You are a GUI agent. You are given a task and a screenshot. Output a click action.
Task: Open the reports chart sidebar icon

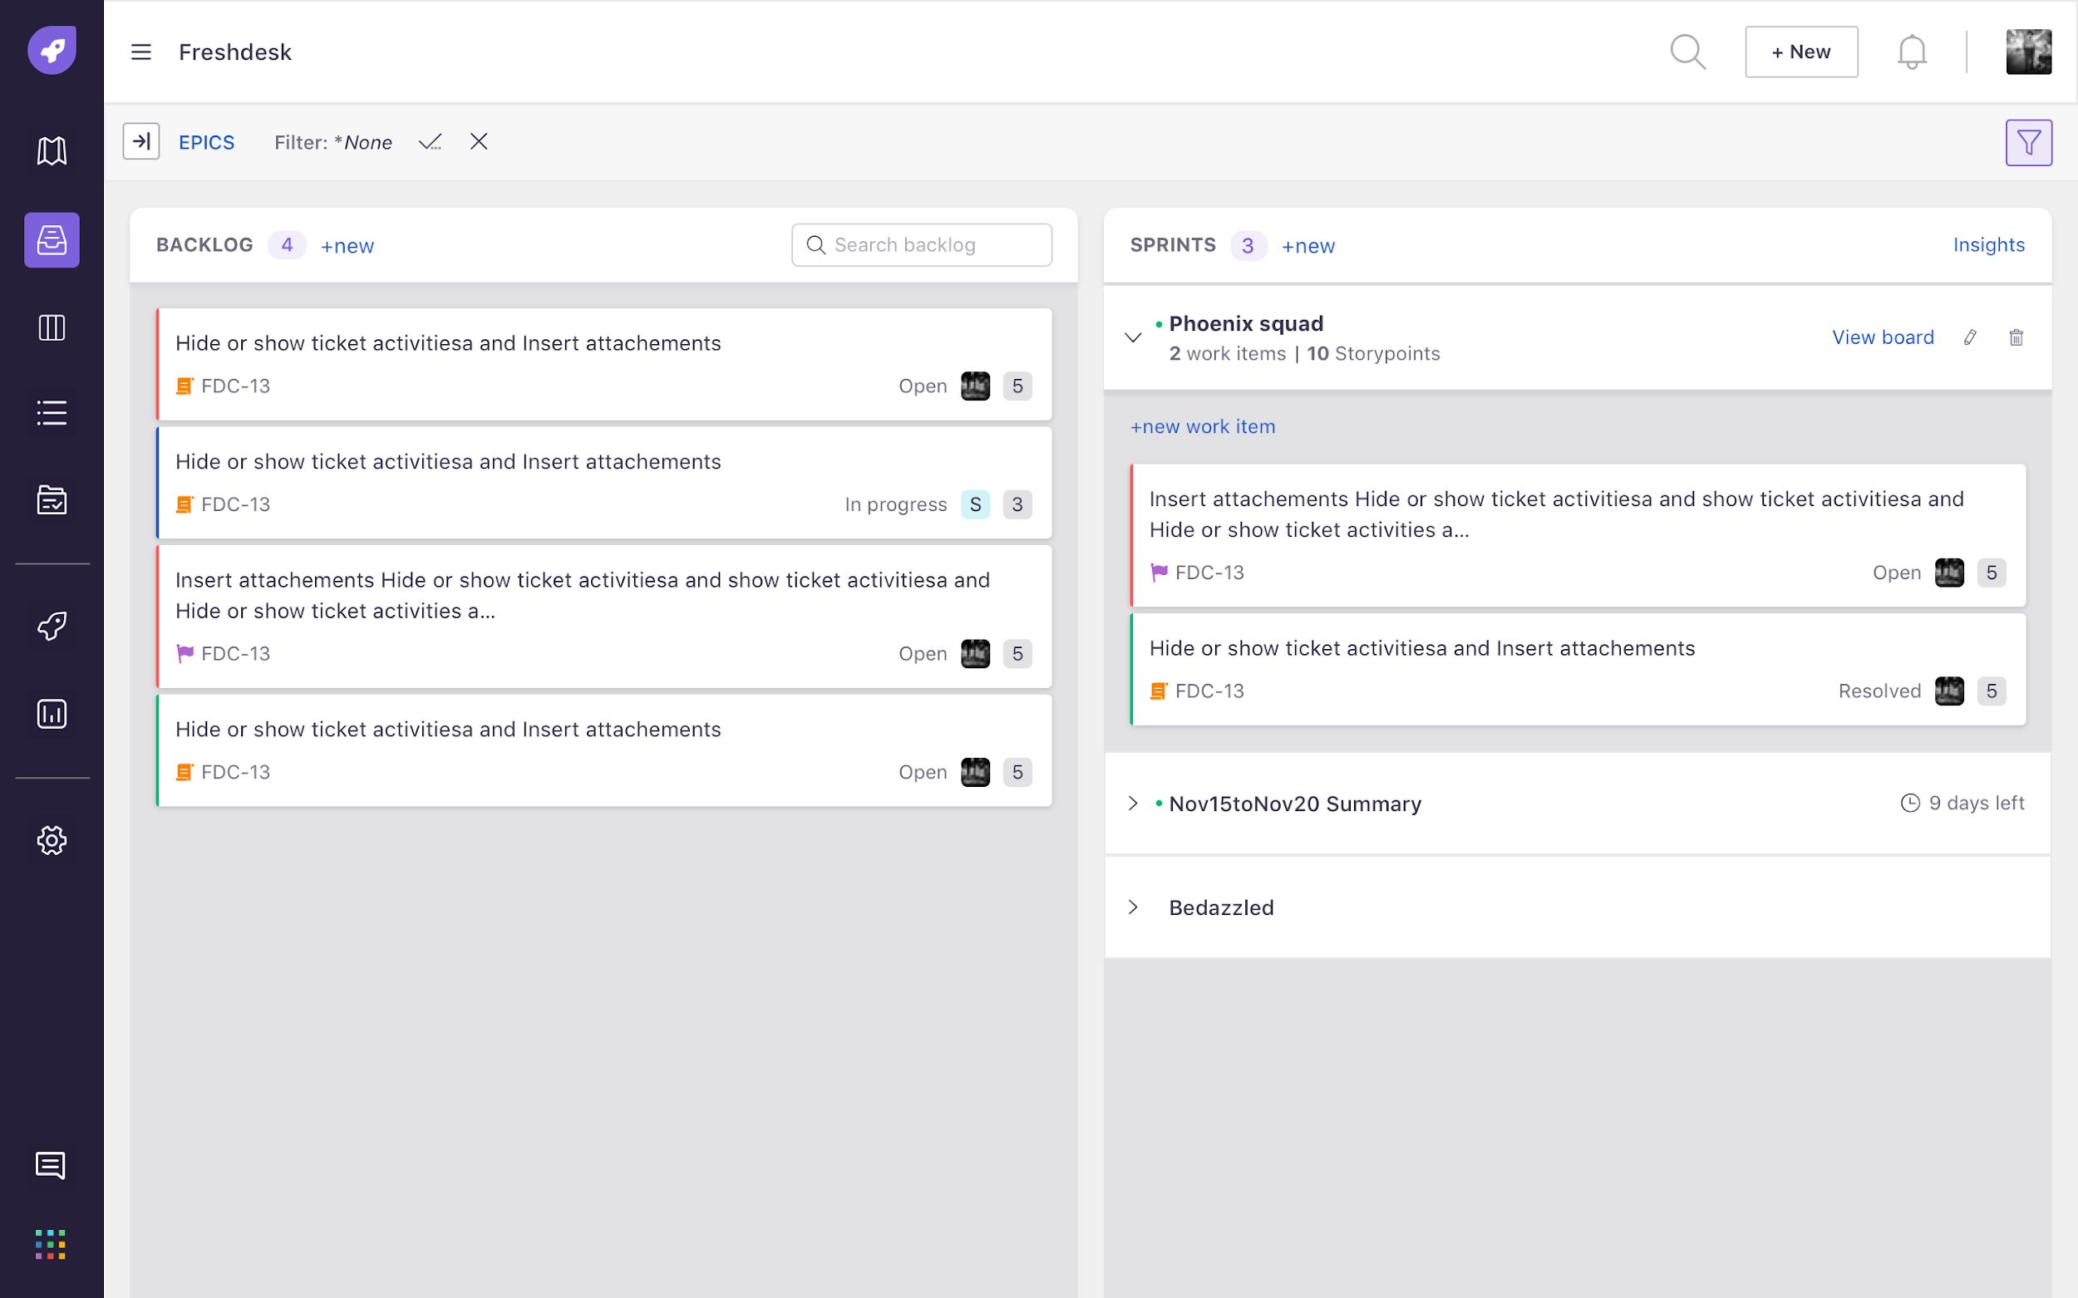(x=52, y=713)
